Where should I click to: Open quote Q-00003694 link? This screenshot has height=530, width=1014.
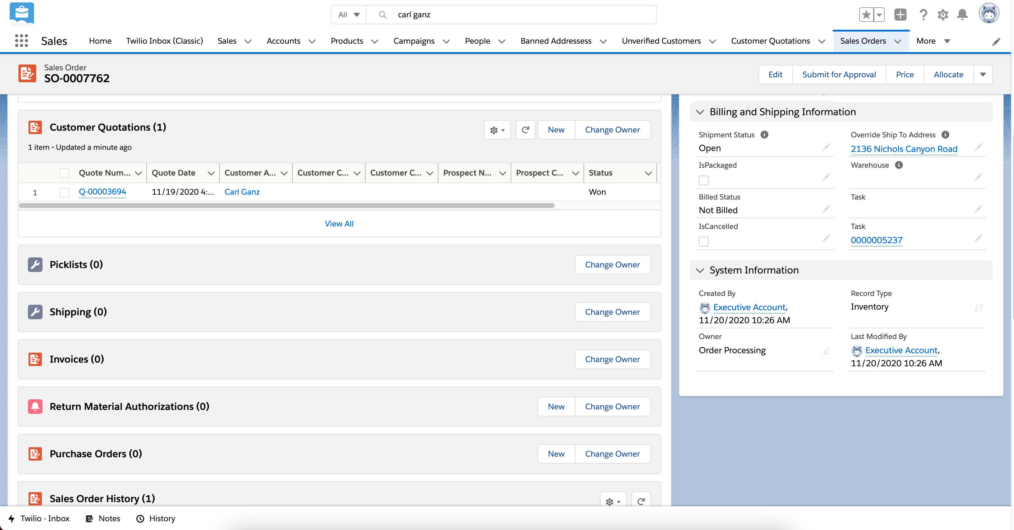pyautogui.click(x=102, y=192)
